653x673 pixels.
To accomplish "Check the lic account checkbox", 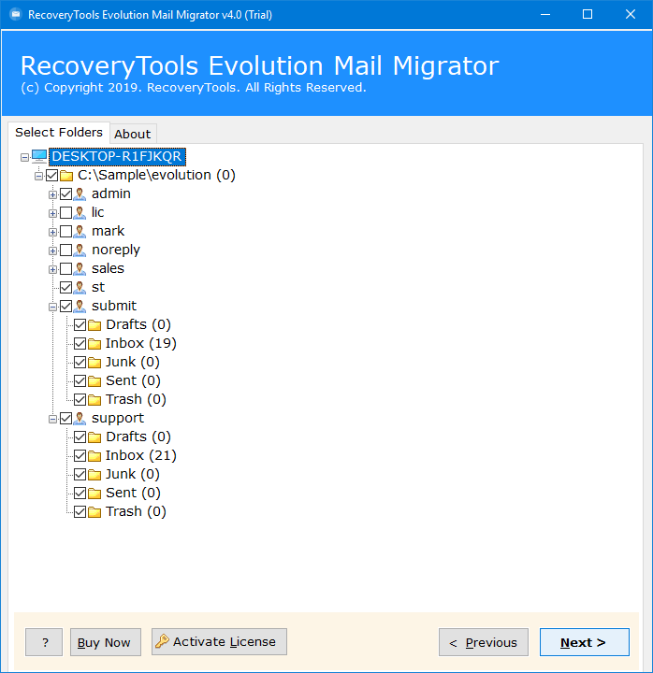I will [65, 212].
